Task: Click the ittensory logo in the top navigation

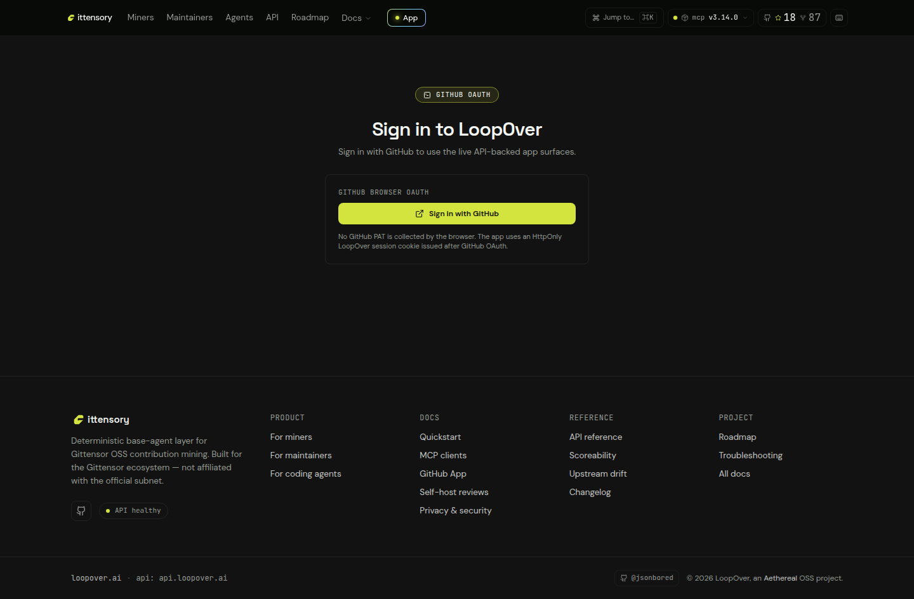Action: pos(89,18)
